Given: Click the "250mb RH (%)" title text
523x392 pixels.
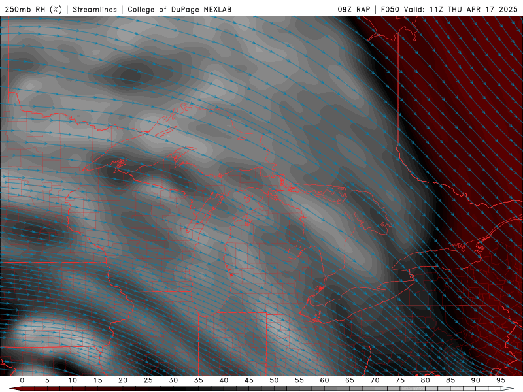Looking at the screenshot, I should tap(33, 9).
